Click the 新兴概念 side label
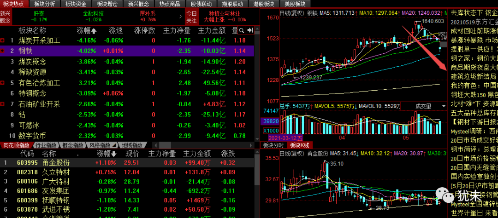Screen dimensions: 498x218 click(x=5, y=17)
